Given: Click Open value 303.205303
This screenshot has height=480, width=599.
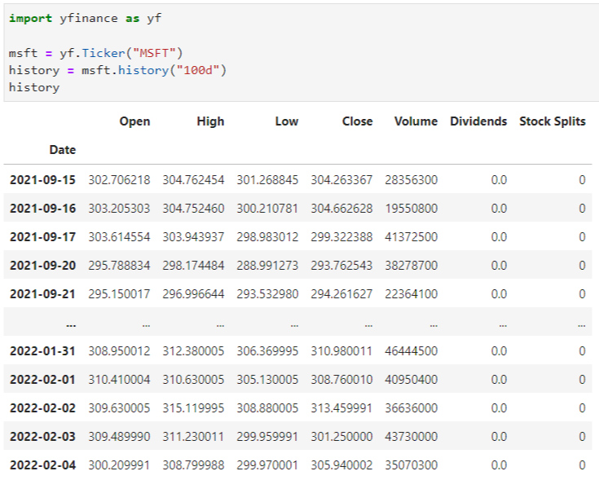Looking at the screenshot, I should (x=119, y=209).
